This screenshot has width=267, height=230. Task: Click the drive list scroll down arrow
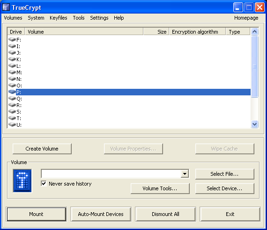tap(254, 124)
